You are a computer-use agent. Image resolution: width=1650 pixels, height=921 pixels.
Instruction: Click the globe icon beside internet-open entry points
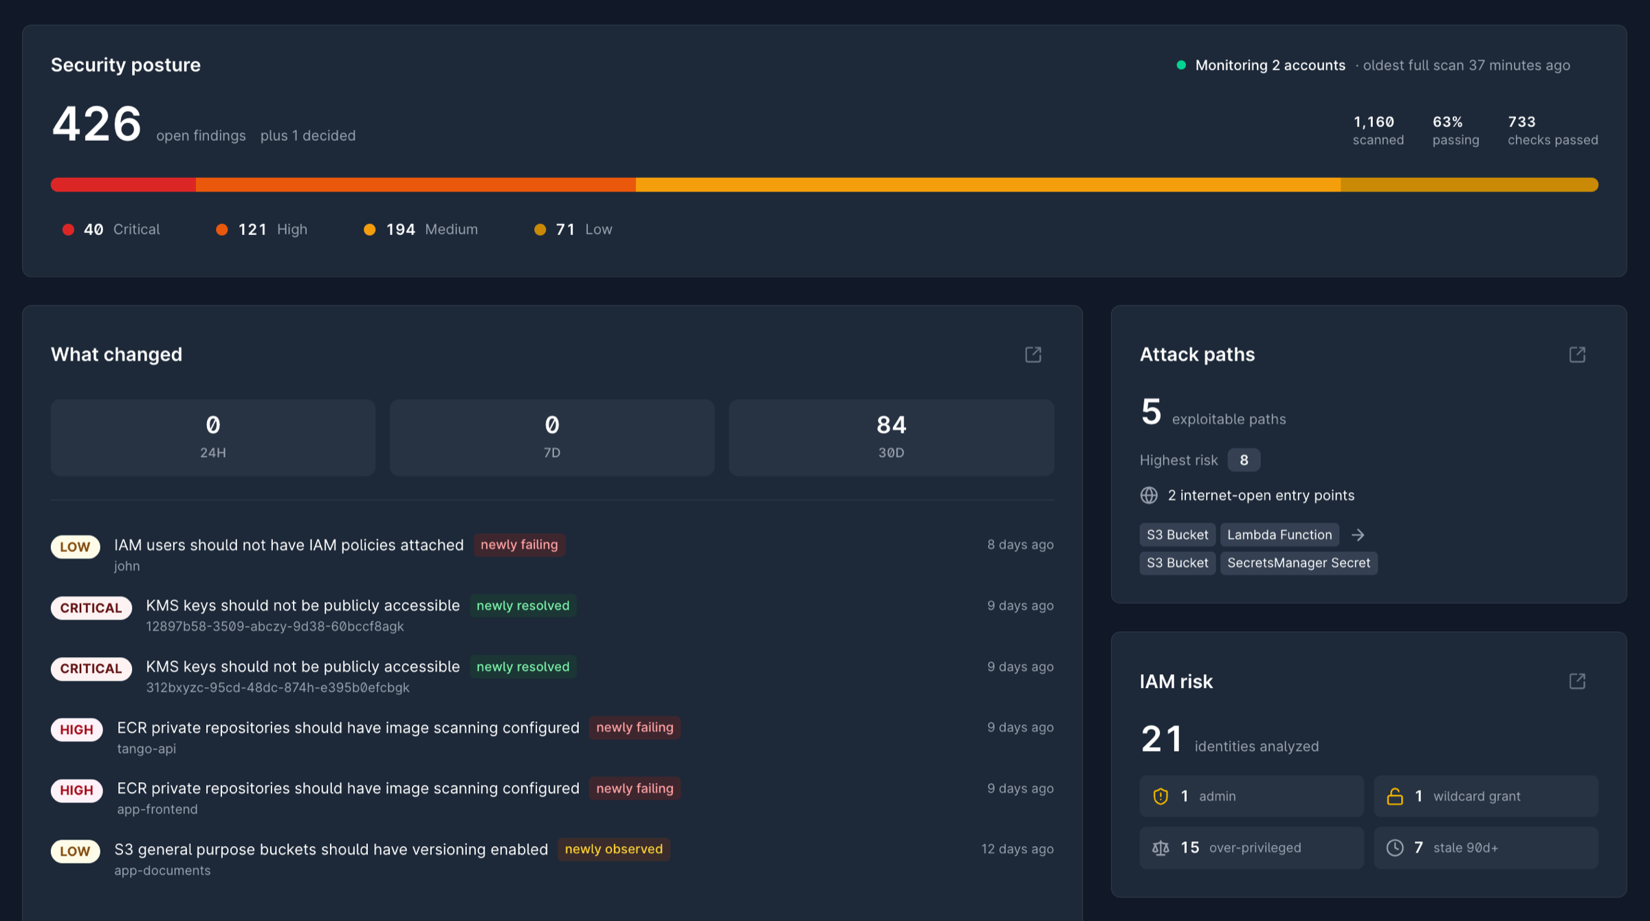(1149, 496)
